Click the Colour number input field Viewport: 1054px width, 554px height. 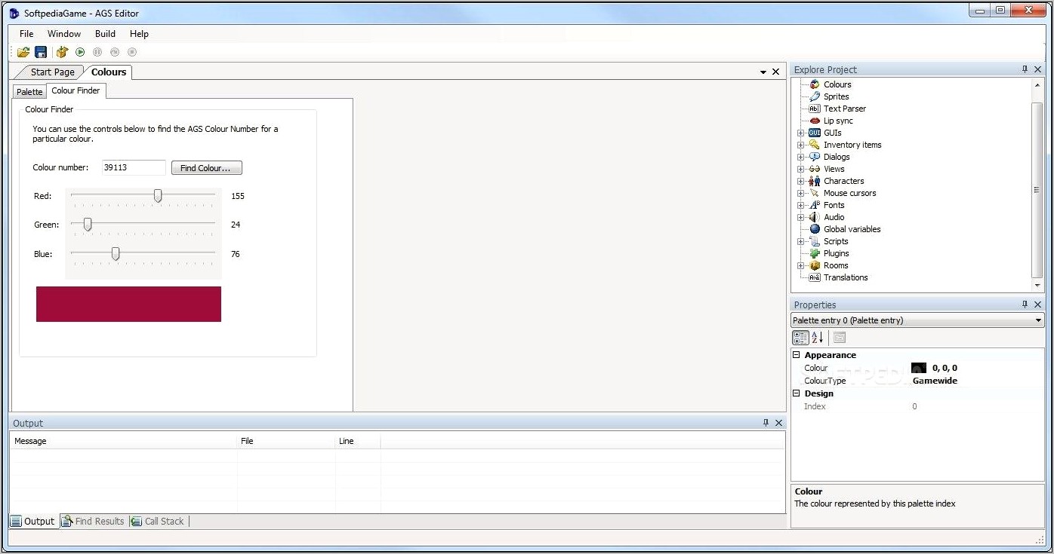(x=134, y=168)
